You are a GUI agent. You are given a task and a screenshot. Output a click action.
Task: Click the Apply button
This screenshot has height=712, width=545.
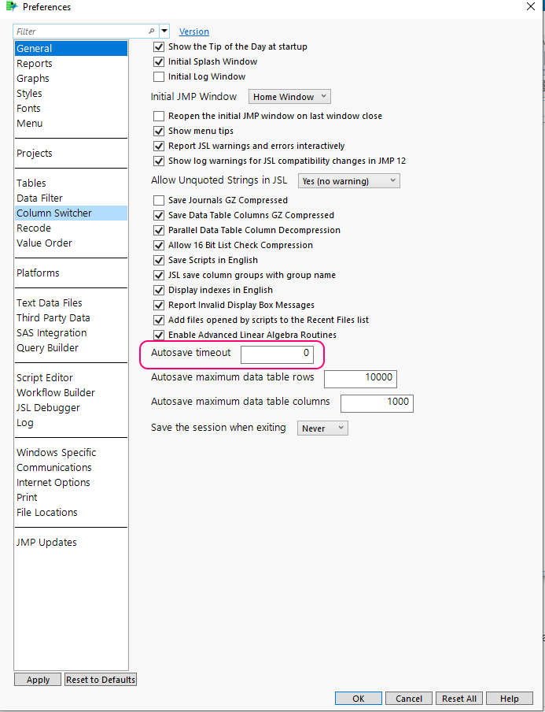(x=38, y=680)
